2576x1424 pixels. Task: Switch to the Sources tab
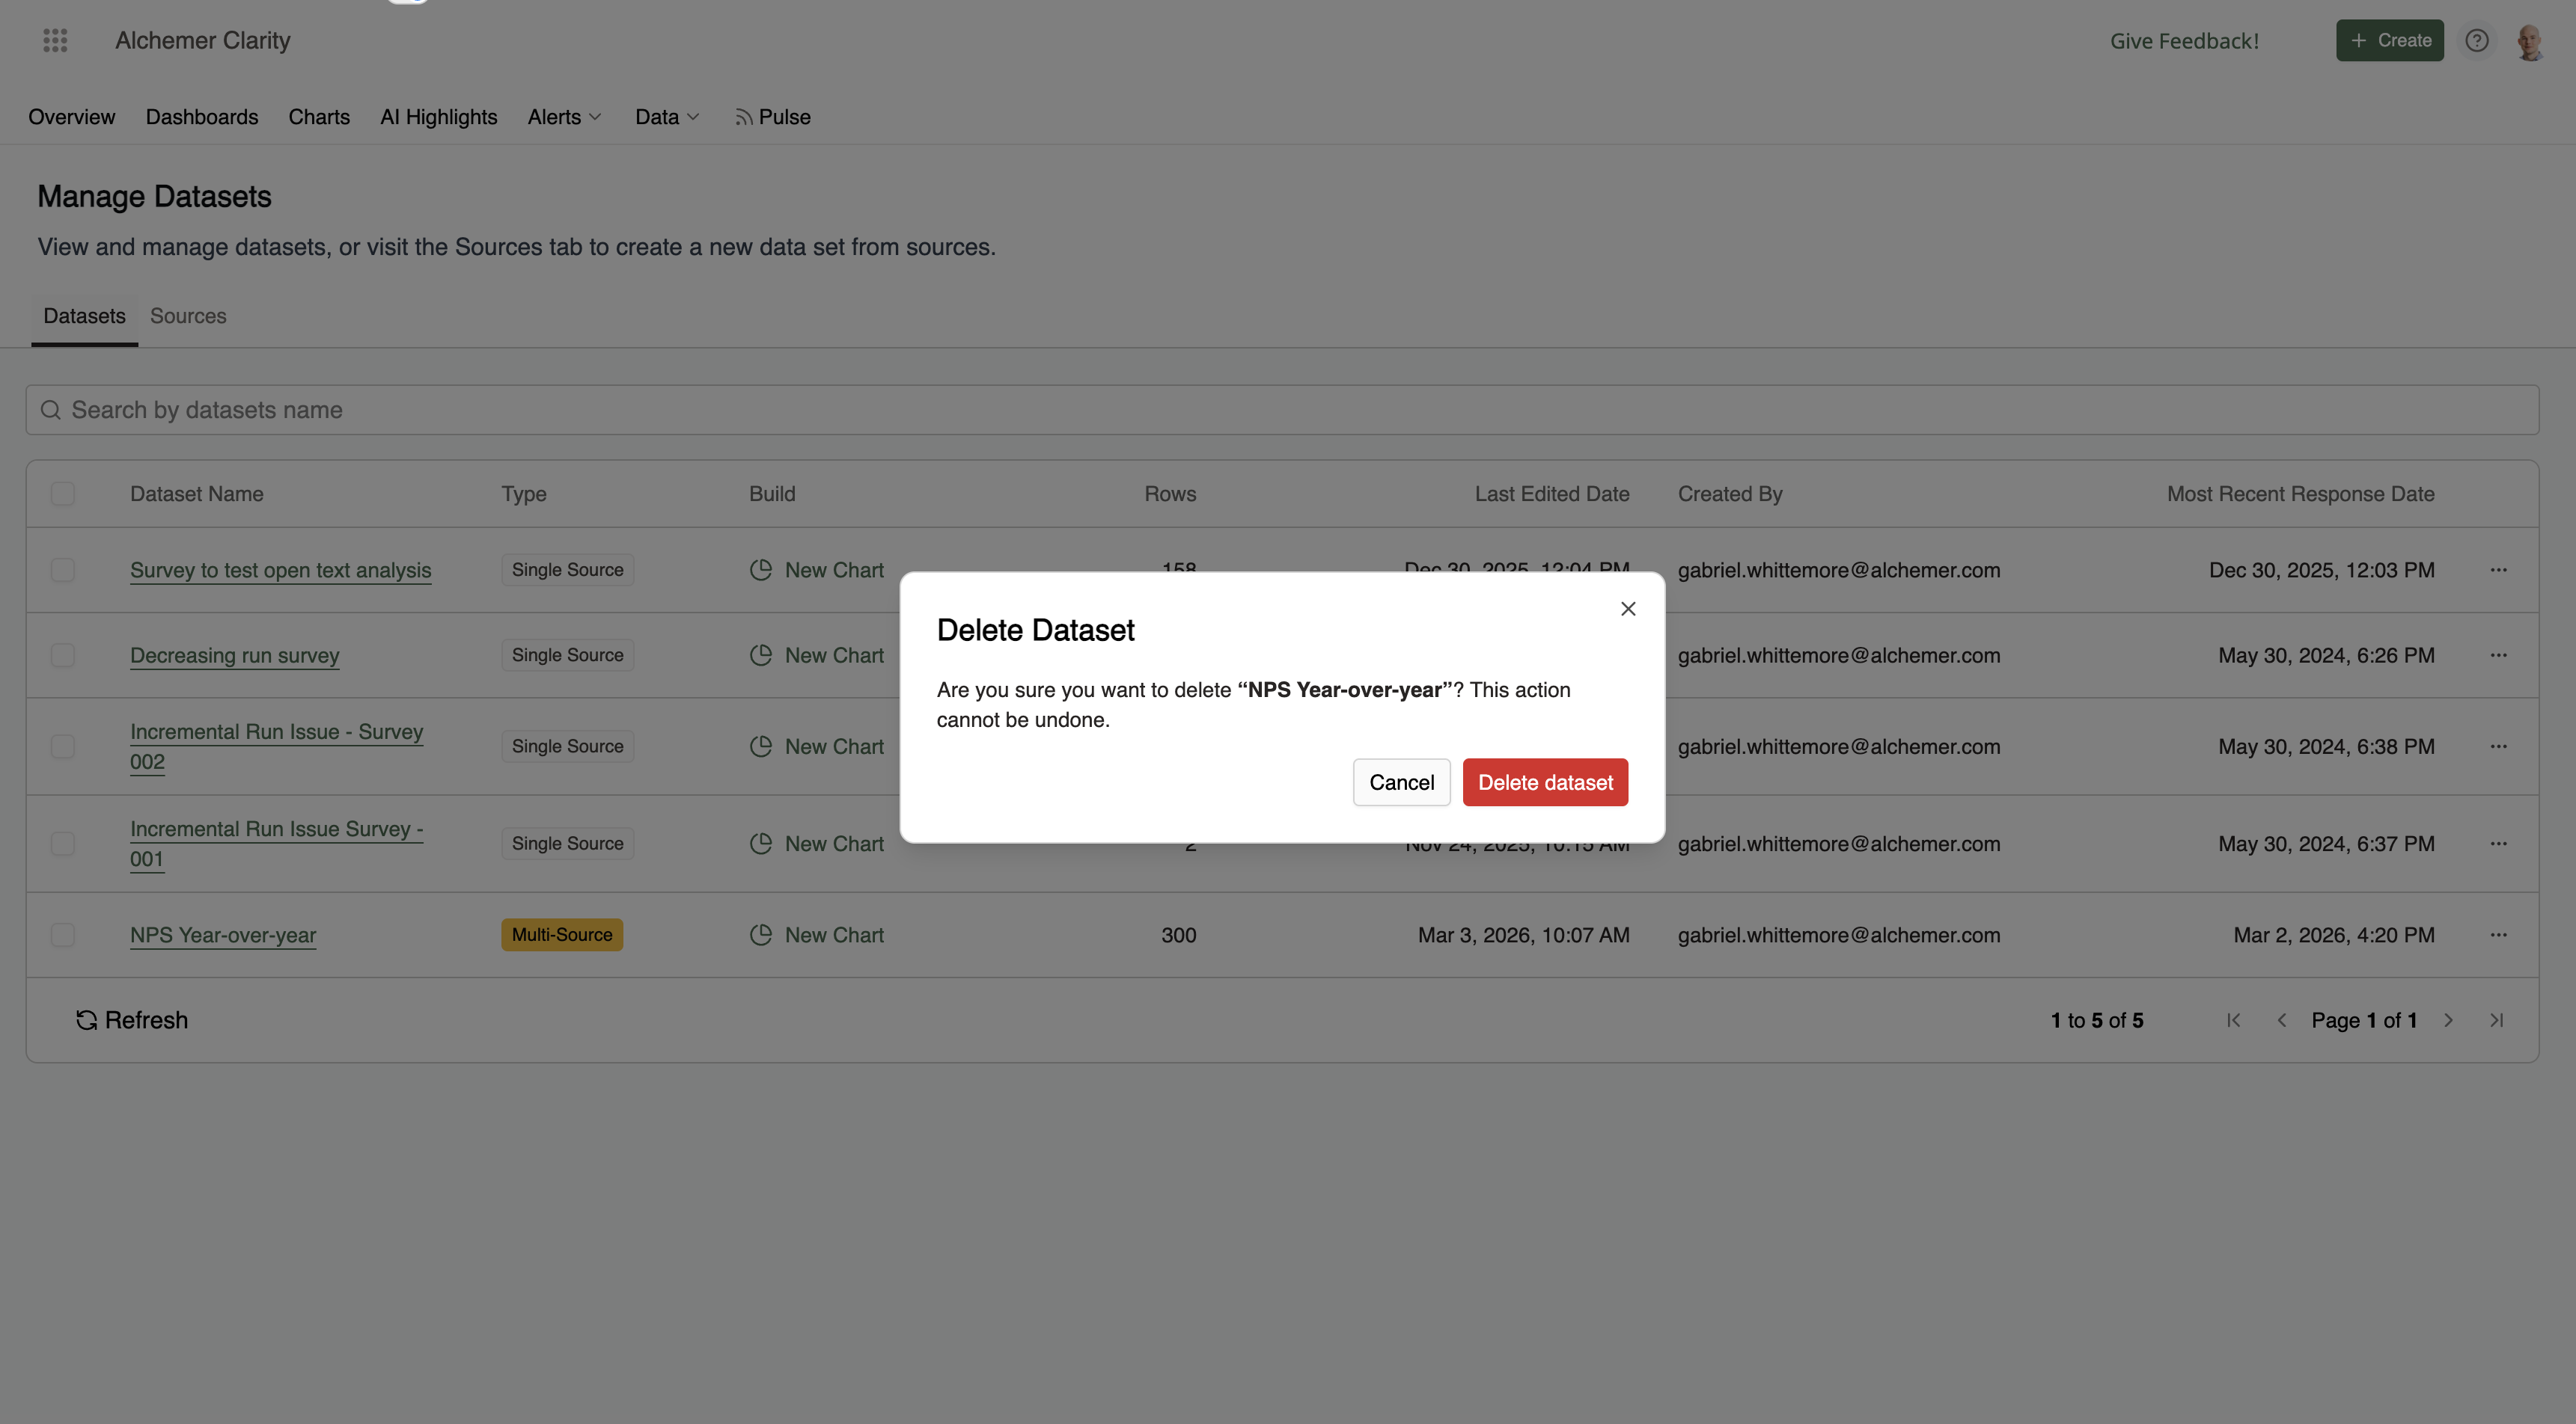pyautogui.click(x=188, y=316)
